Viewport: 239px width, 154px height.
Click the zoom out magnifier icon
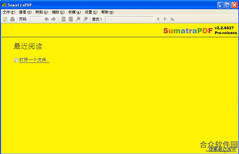pyautogui.click(x=78, y=19)
